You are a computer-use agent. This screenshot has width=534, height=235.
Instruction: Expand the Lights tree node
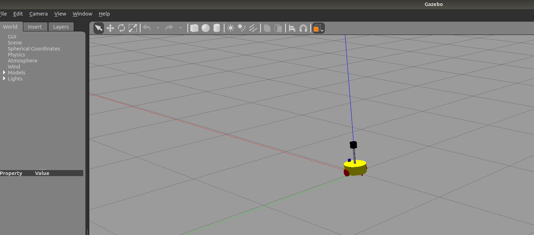click(x=4, y=78)
